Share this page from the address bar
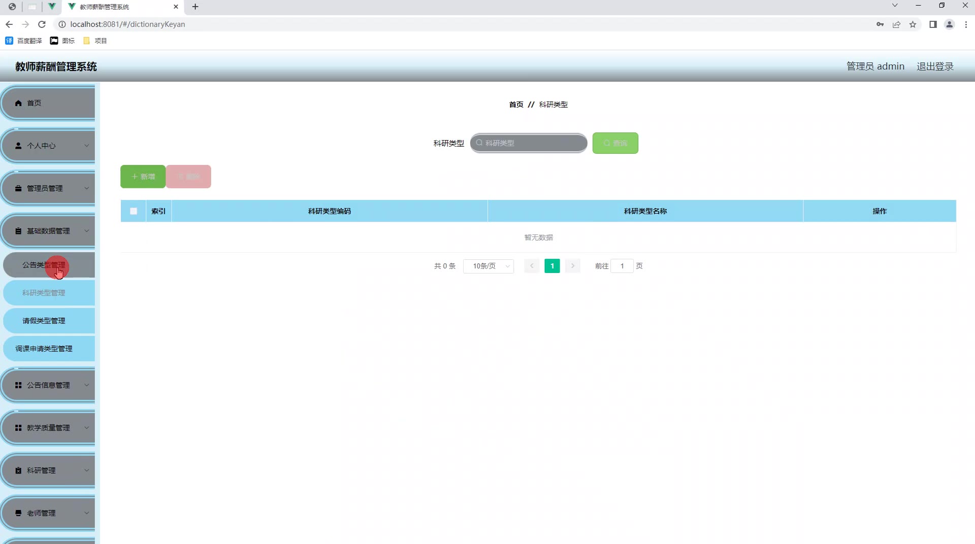975x544 pixels. (x=896, y=24)
